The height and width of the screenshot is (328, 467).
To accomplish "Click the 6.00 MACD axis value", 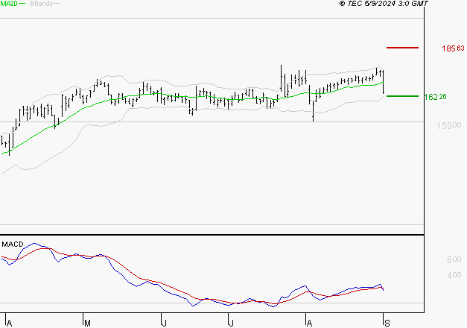I will coord(454,259).
